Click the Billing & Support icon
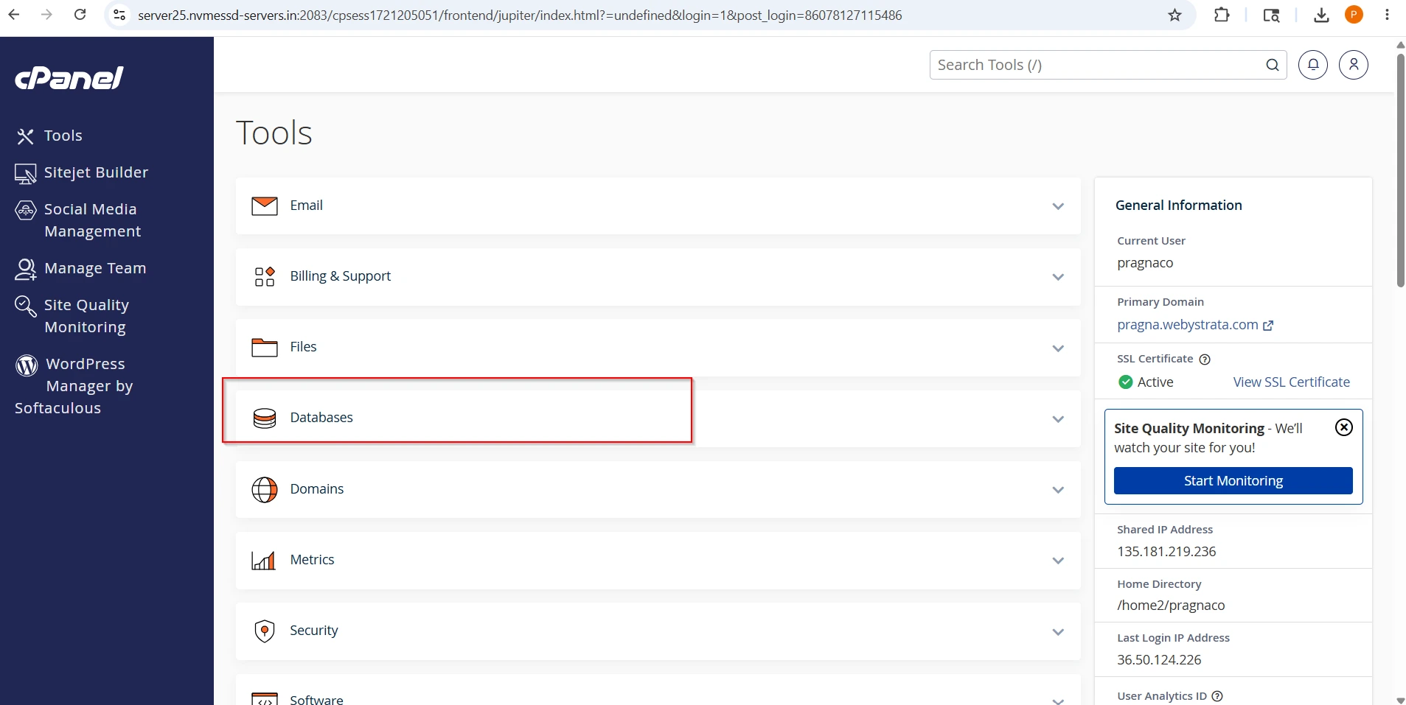The image size is (1406, 705). point(265,276)
